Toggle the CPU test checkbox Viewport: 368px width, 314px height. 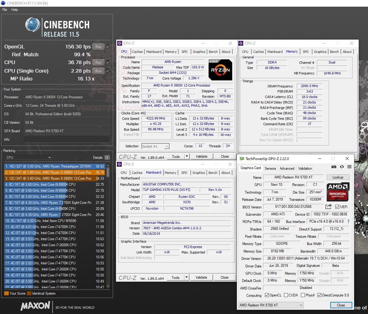pos(108,62)
